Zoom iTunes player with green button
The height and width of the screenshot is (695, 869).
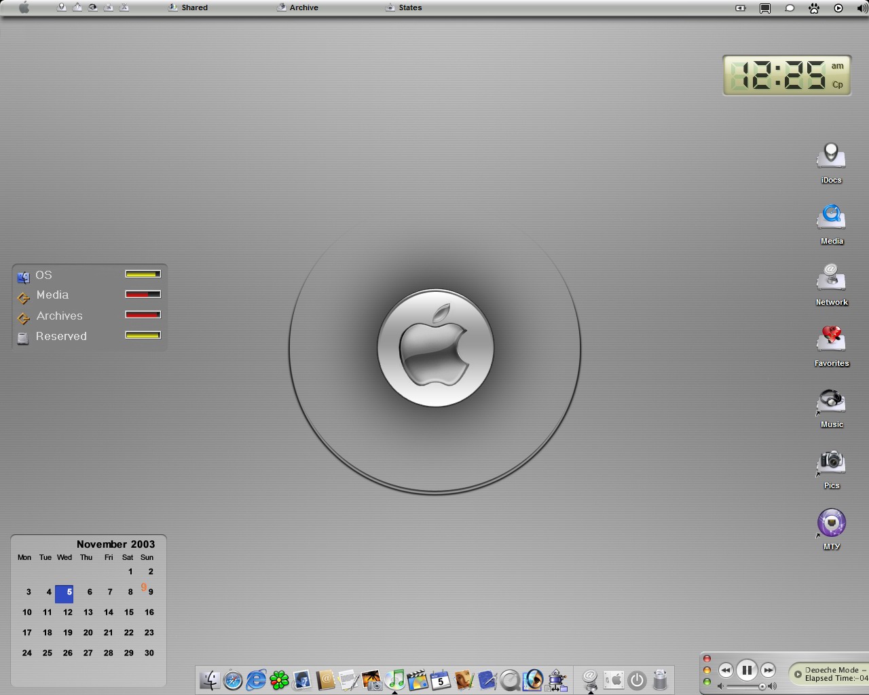707,682
